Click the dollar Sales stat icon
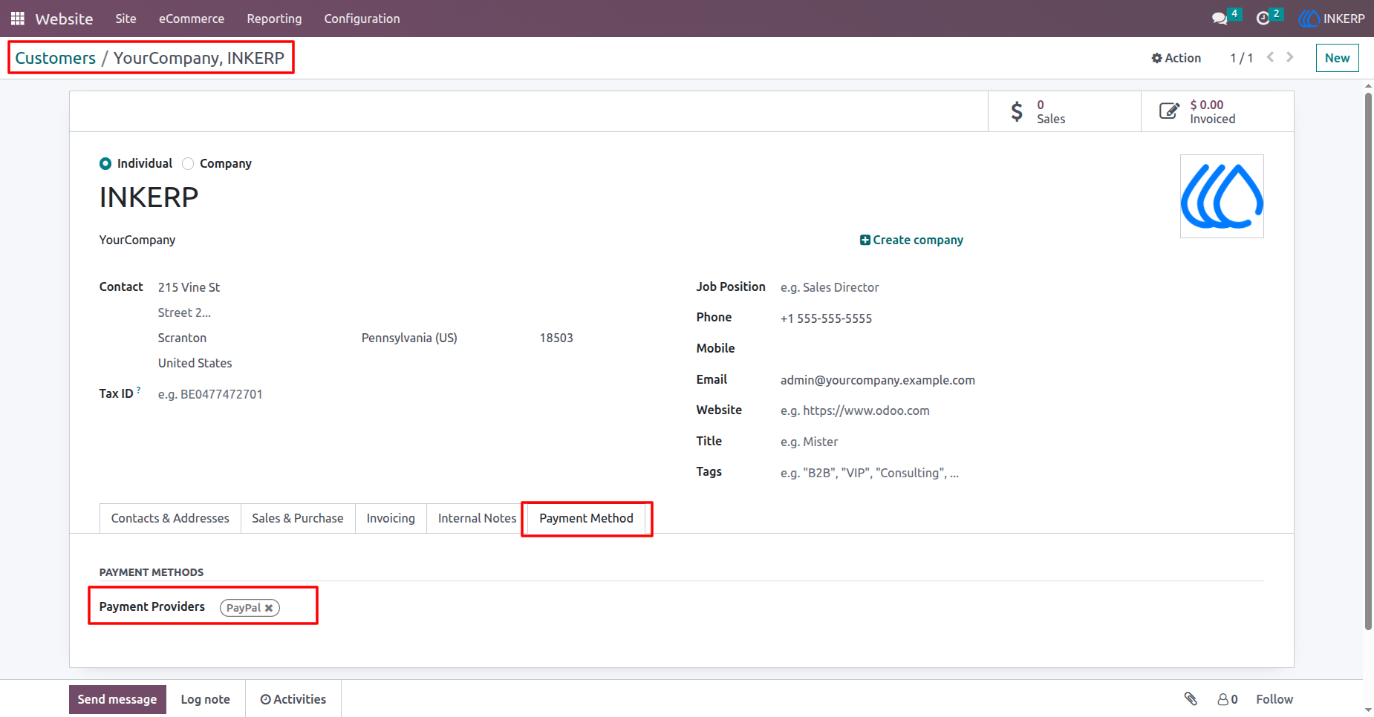Screen dimensions: 1374x717 coord(1017,111)
